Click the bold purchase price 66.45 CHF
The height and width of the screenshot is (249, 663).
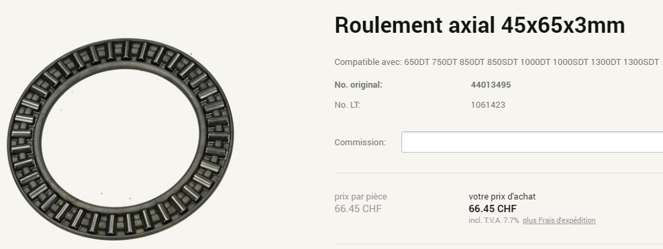(x=493, y=209)
